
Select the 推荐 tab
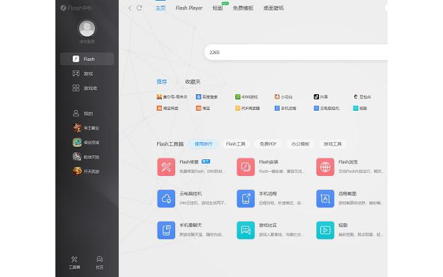[162, 82]
